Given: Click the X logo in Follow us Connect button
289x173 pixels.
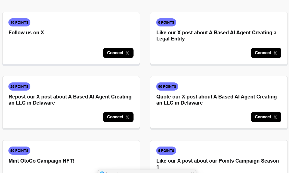Looking at the screenshot, I should click(127, 53).
